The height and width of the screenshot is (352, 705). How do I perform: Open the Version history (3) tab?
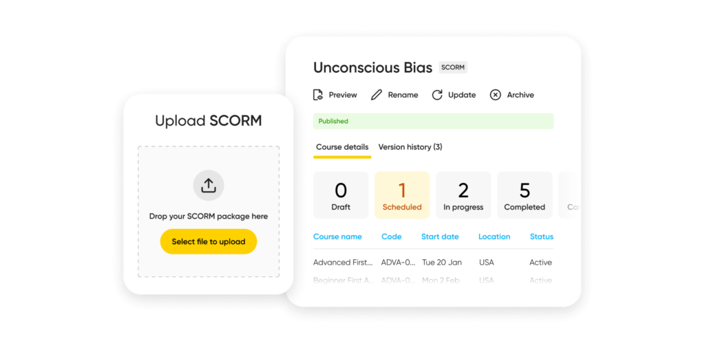[x=410, y=147]
